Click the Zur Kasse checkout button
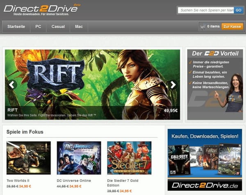Image resolution: width=246 pixels, height=195 pixels. [232, 27]
